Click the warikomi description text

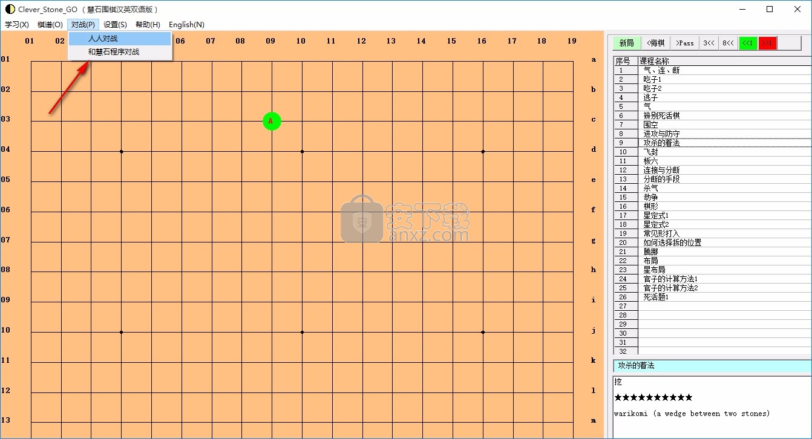tap(692, 414)
